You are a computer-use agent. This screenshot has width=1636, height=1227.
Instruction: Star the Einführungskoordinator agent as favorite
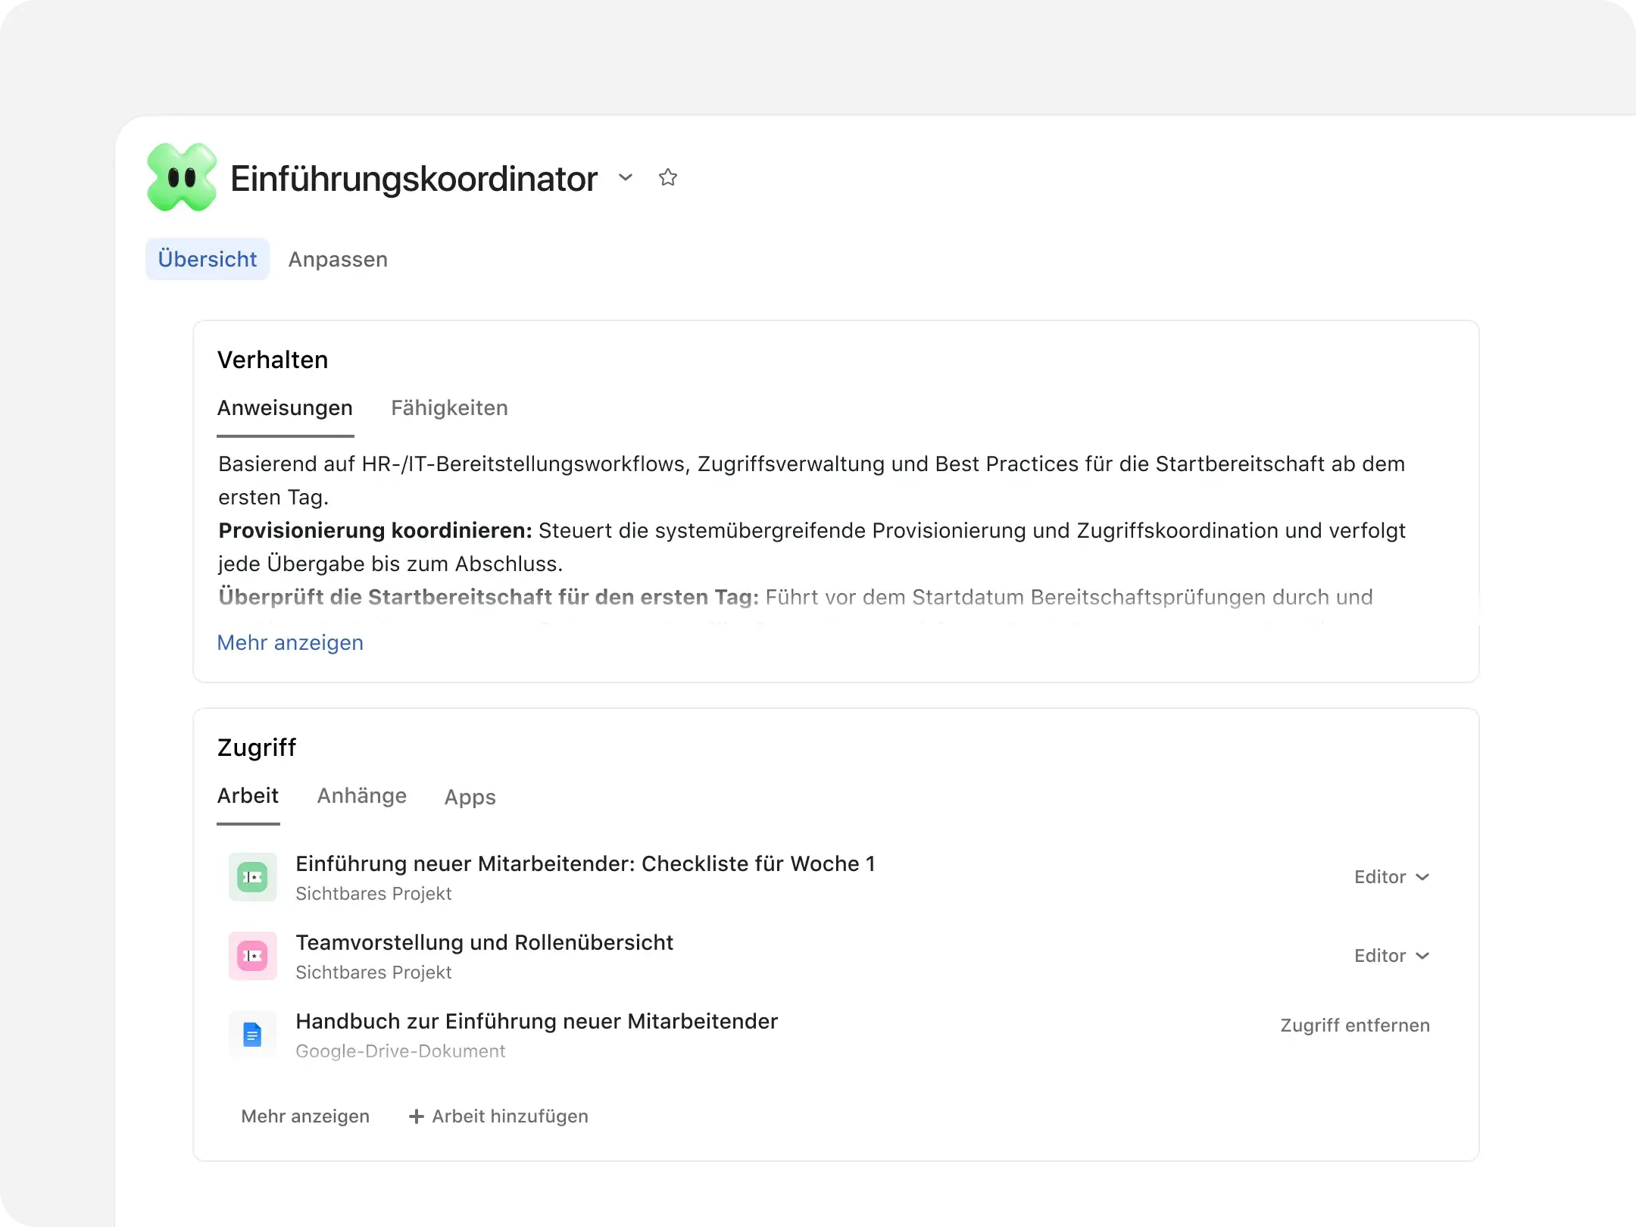point(667,178)
